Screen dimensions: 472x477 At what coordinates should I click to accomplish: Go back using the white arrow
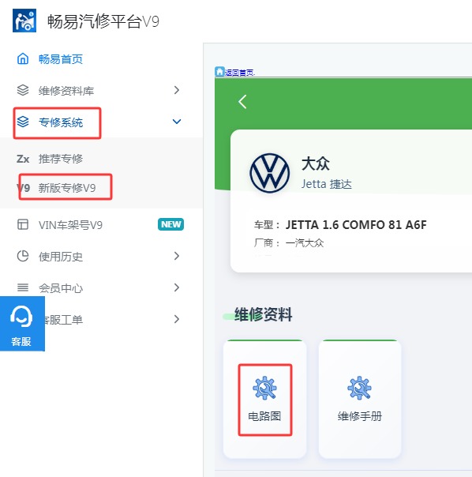[x=242, y=102]
